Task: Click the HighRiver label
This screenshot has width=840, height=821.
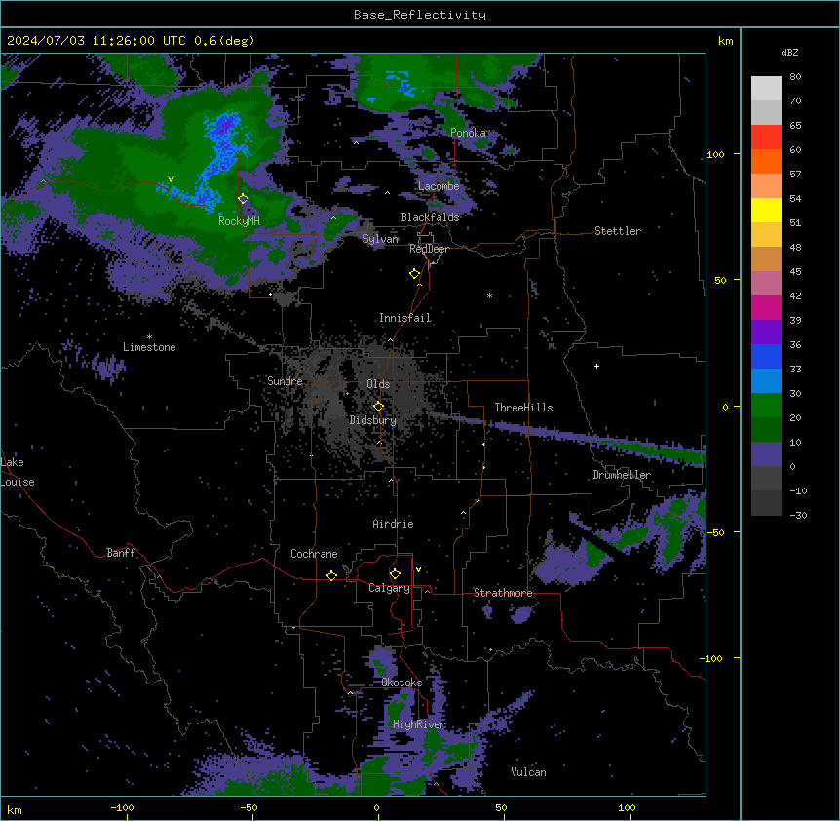Action: (419, 724)
